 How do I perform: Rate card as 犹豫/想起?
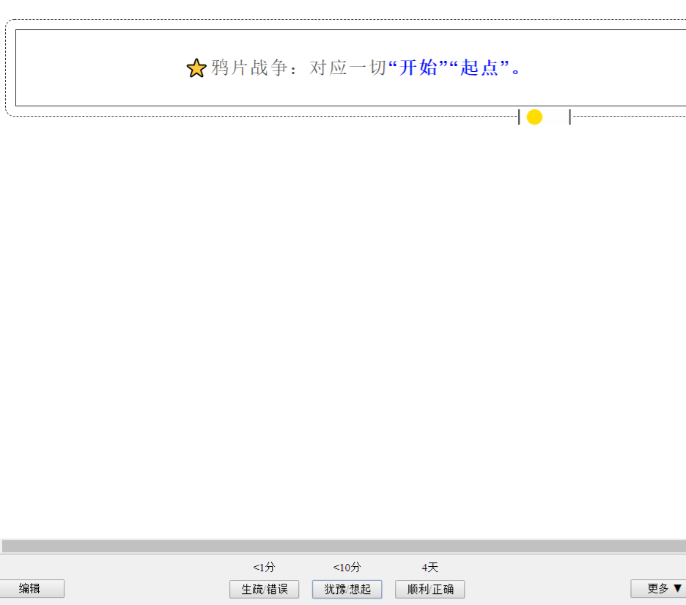pos(347,590)
